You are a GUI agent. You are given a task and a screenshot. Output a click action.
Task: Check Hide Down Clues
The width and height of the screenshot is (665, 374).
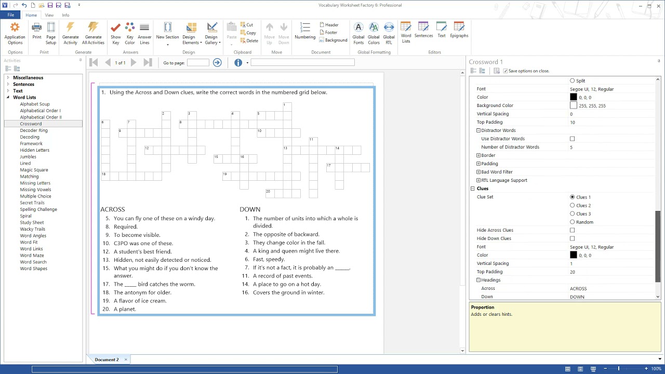(573, 238)
